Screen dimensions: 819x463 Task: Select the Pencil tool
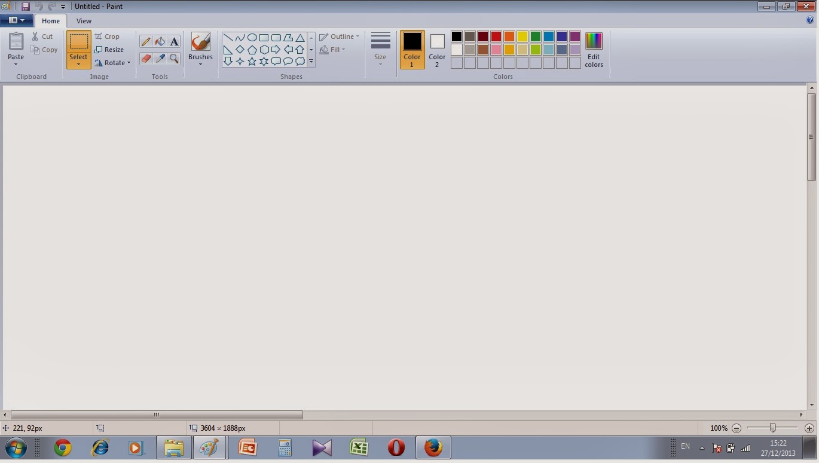point(146,41)
